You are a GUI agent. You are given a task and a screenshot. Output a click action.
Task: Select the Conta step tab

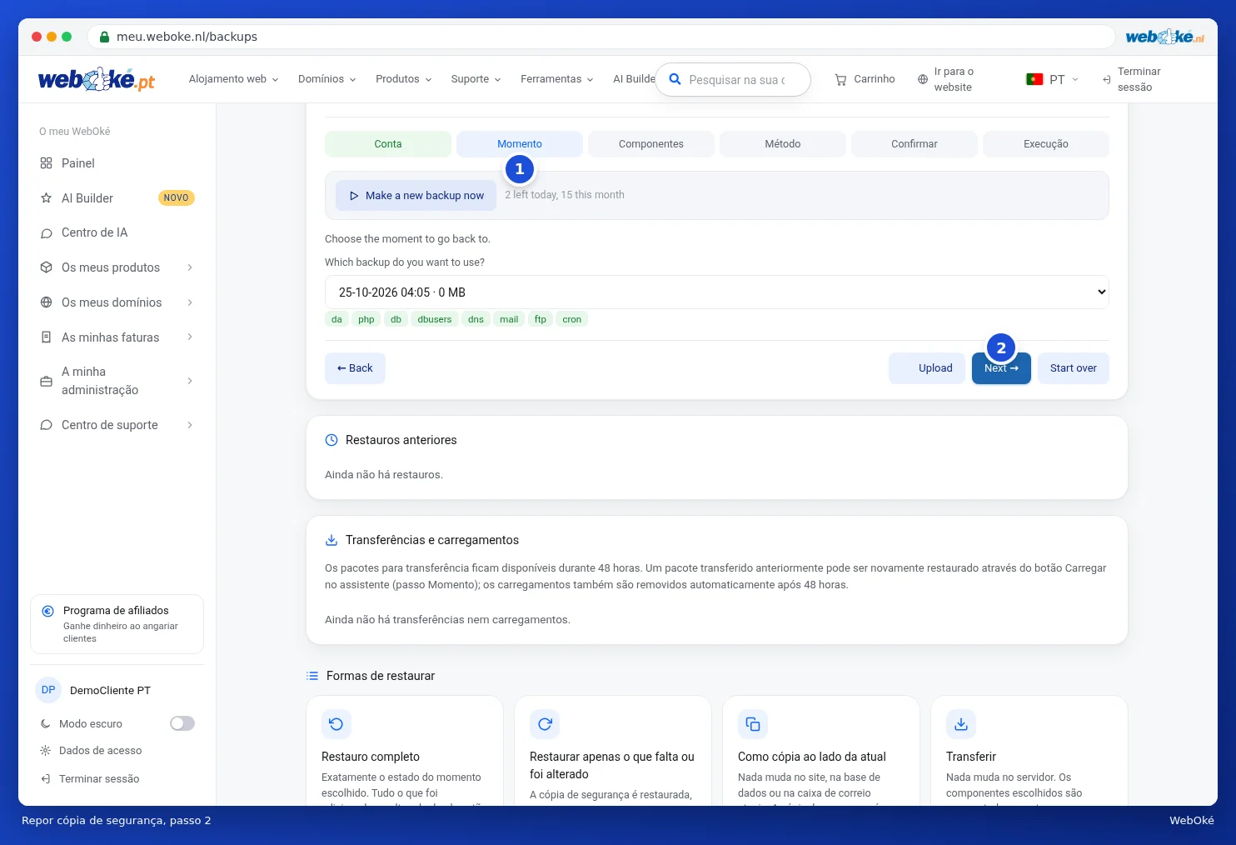pos(388,144)
